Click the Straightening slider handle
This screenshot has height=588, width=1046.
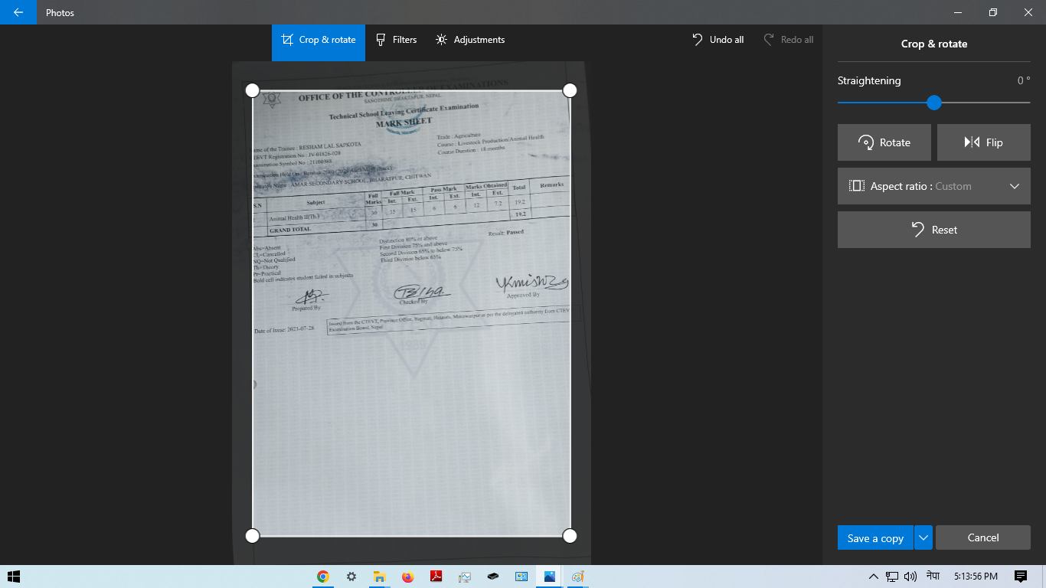pos(933,103)
